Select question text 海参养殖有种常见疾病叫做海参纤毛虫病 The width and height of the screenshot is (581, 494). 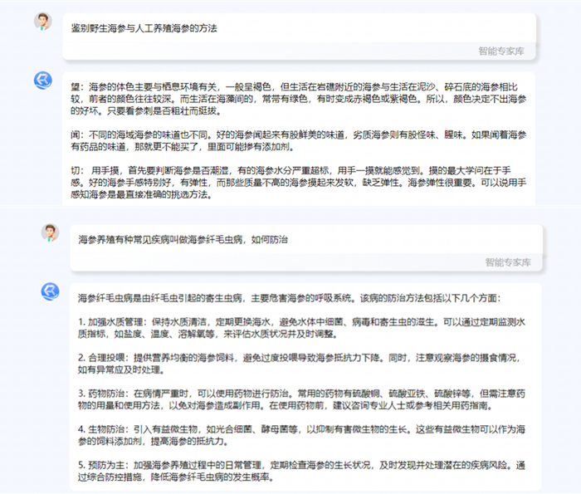[x=161, y=240]
